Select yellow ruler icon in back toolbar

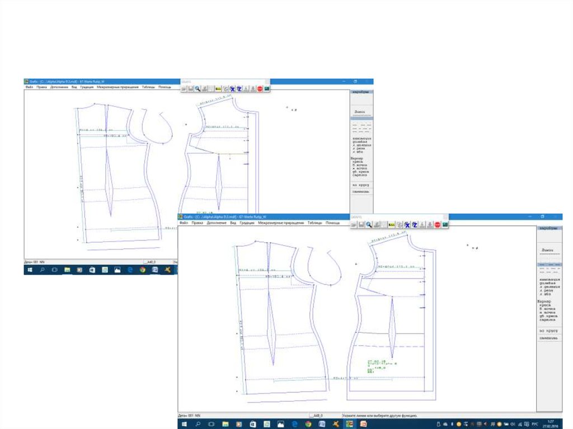218,89
